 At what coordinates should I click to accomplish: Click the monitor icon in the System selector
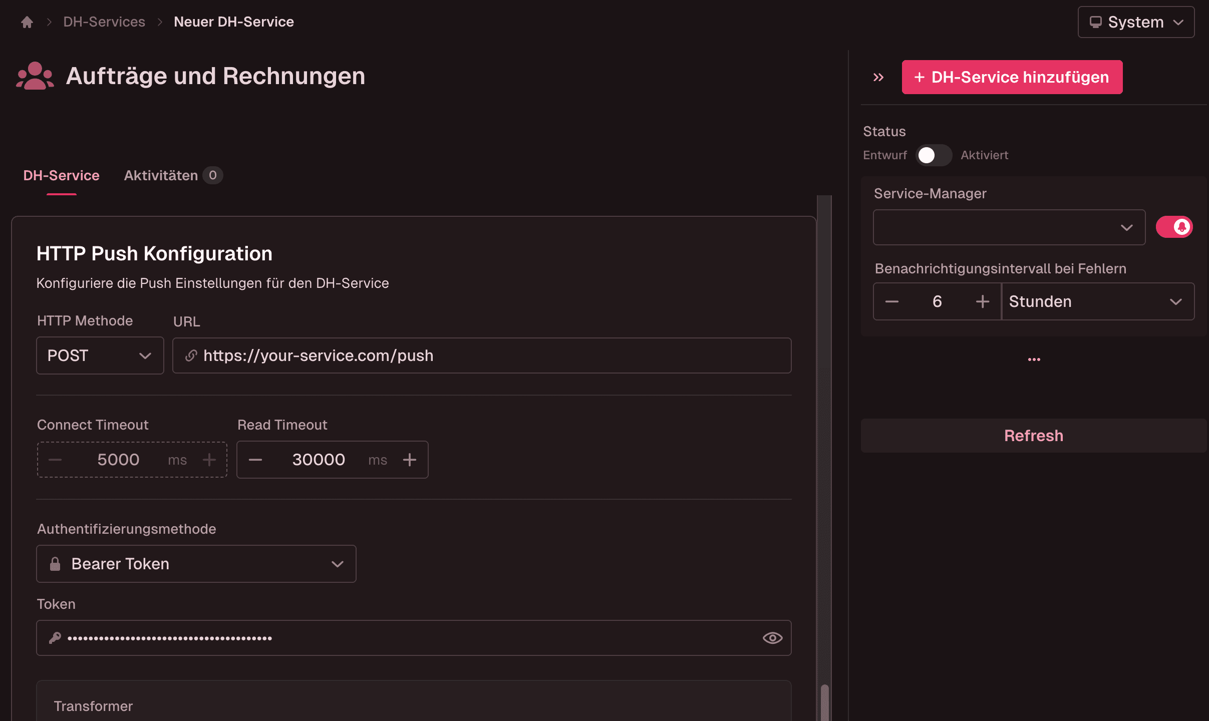[x=1096, y=22]
